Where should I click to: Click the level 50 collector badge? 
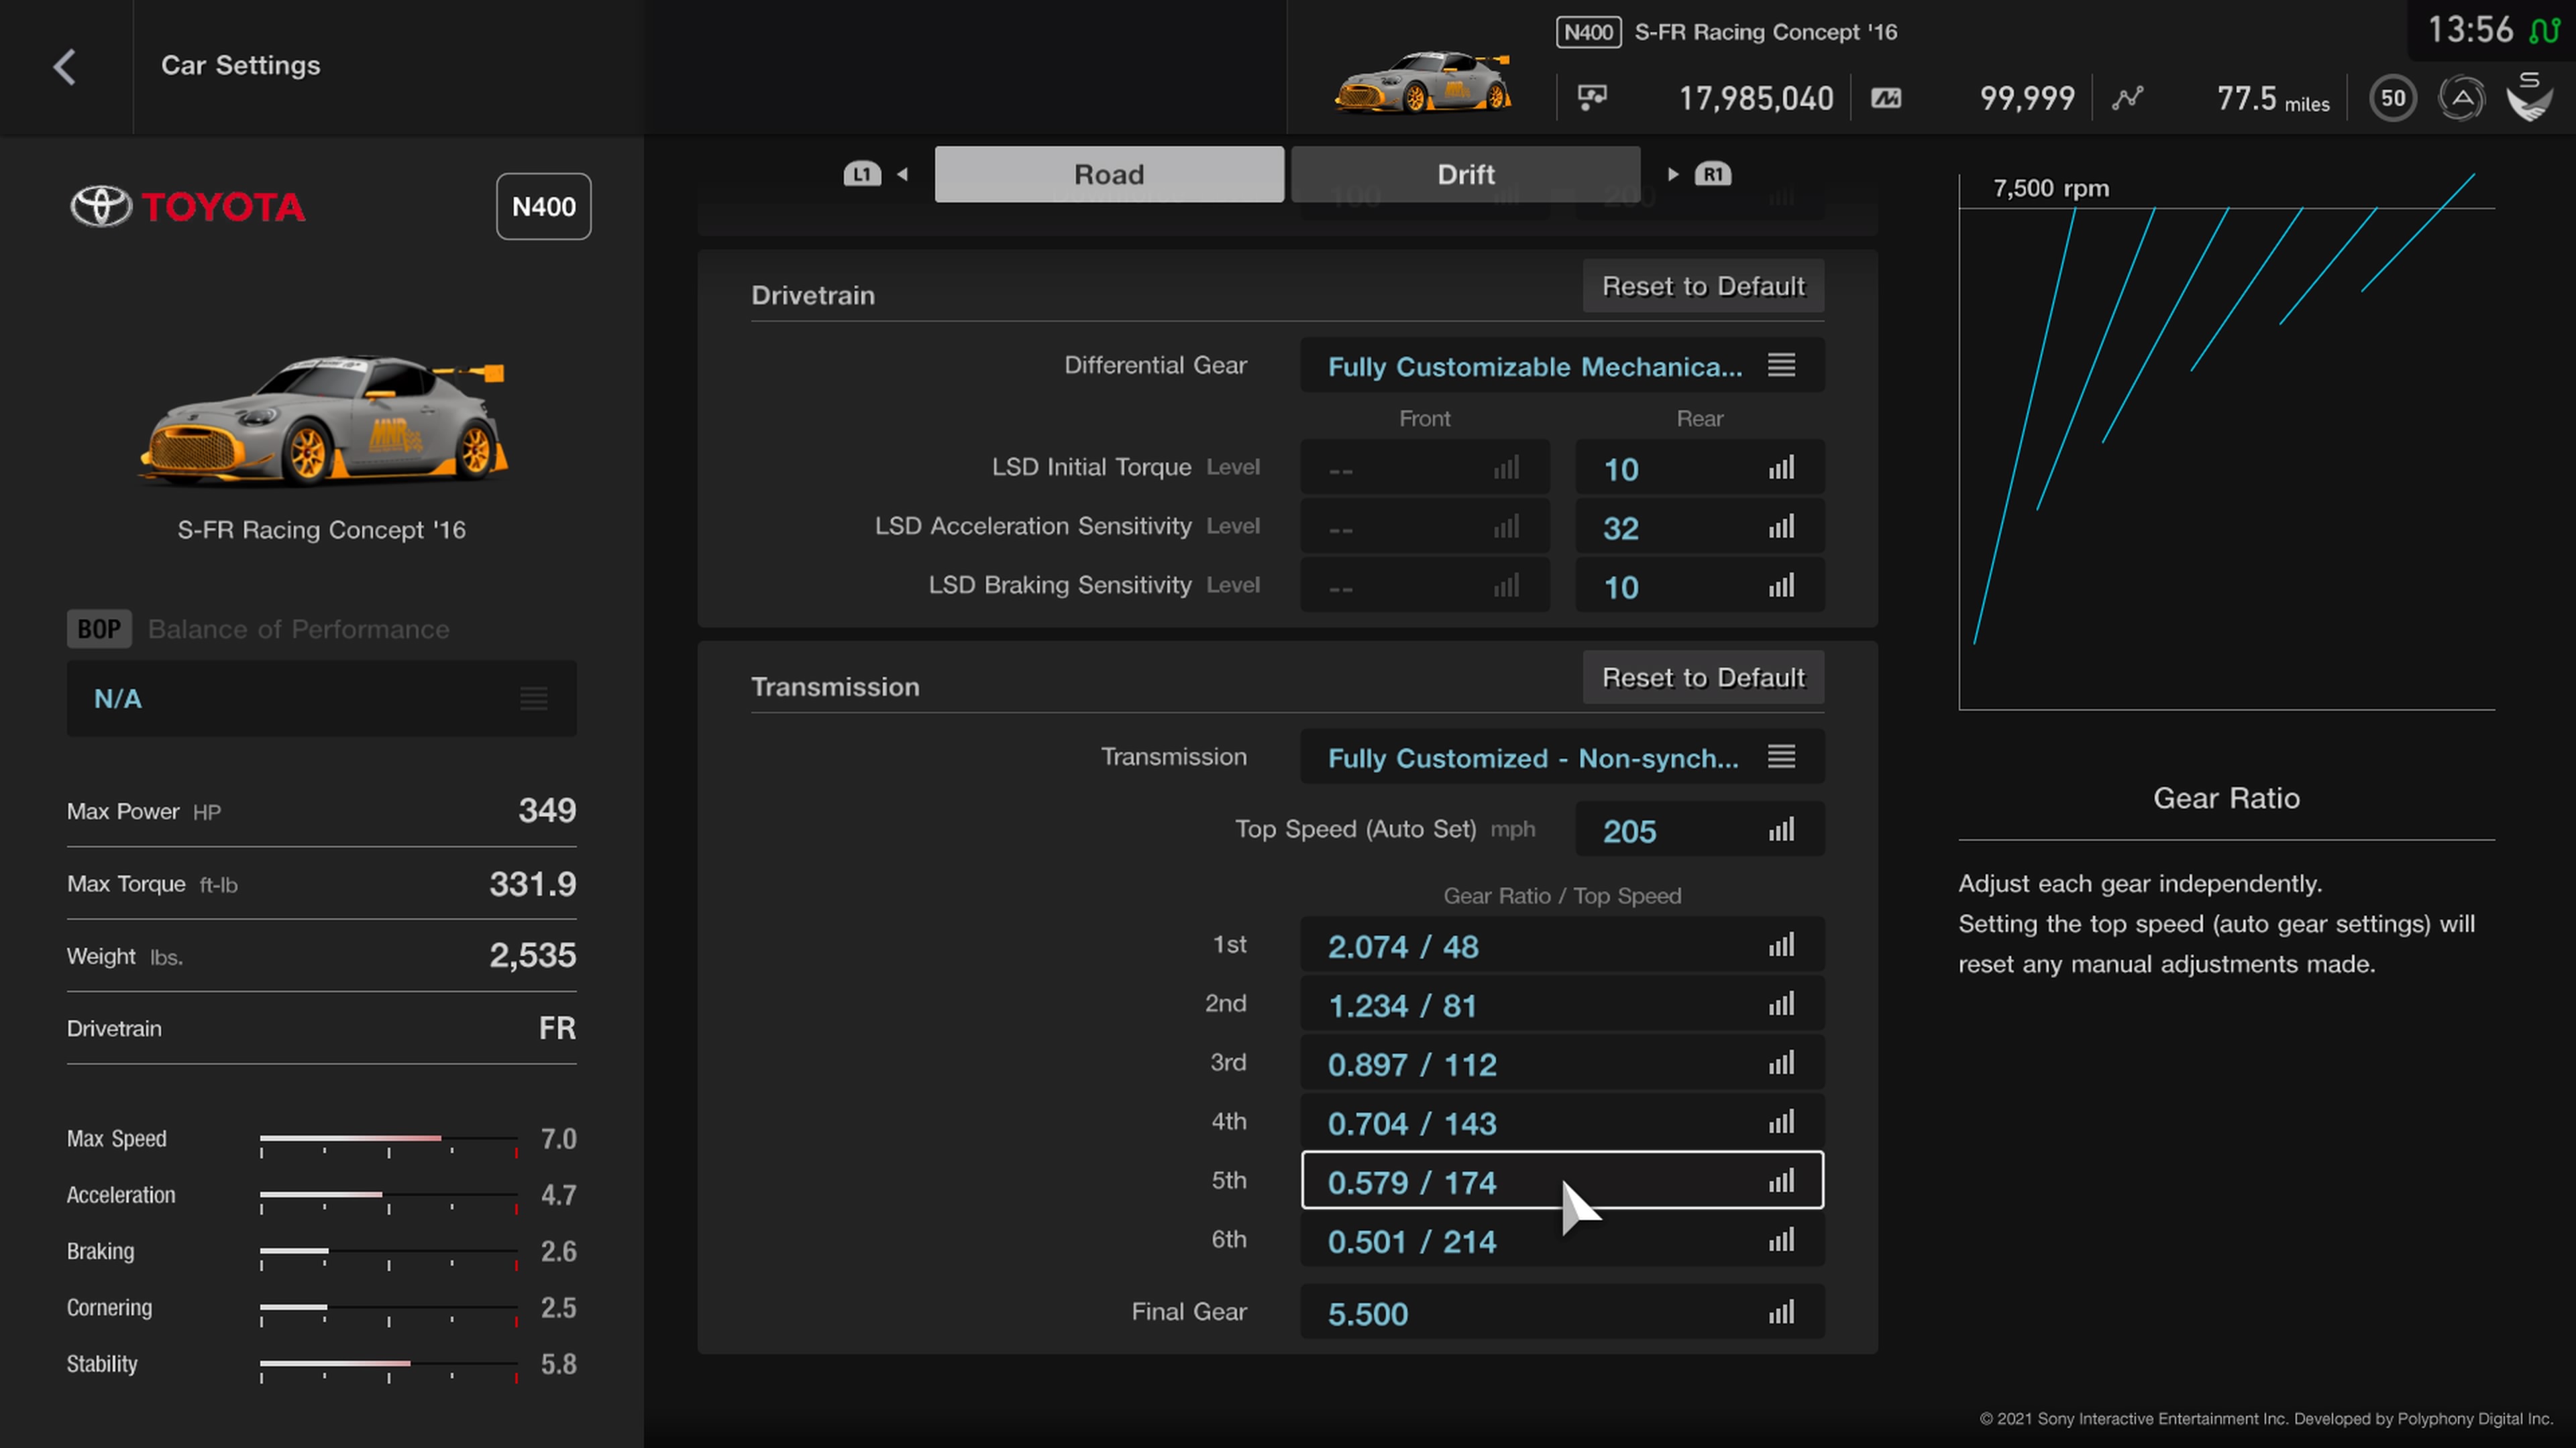(2393, 98)
